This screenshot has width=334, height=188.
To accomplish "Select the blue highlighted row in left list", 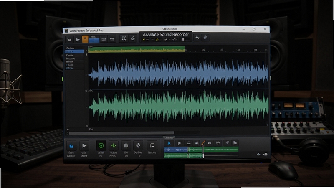I will click(x=74, y=51).
